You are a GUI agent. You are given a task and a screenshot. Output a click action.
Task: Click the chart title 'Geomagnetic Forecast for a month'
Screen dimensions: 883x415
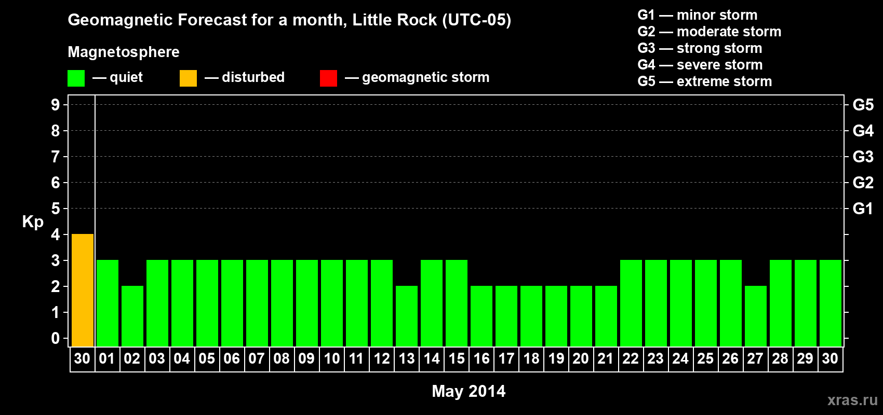[x=207, y=20]
